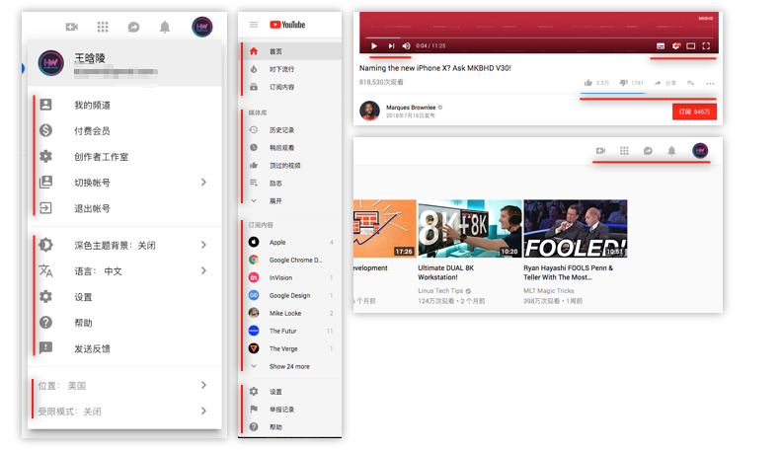The height and width of the screenshot is (452, 781).
Task: Open the InVision subscription channel
Action: pyautogui.click(x=290, y=277)
